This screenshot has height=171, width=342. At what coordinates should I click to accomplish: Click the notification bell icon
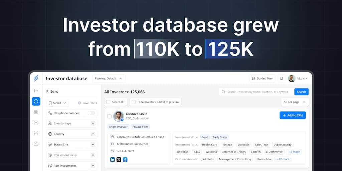pyautogui.click(x=282, y=78)
